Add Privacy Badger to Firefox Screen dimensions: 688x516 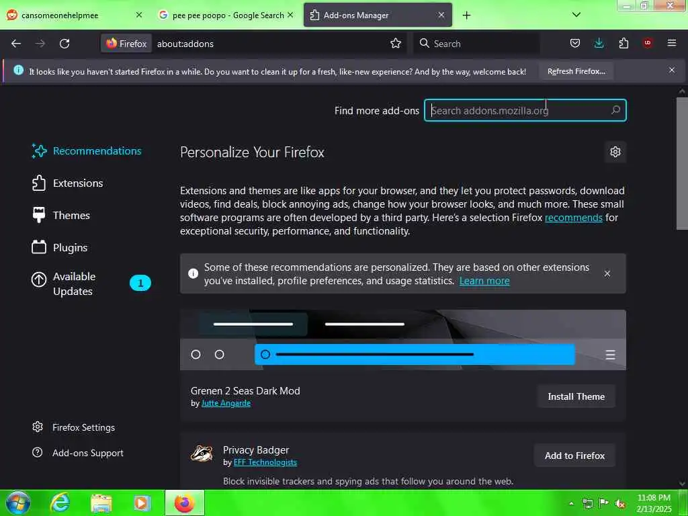pos(575,456)
